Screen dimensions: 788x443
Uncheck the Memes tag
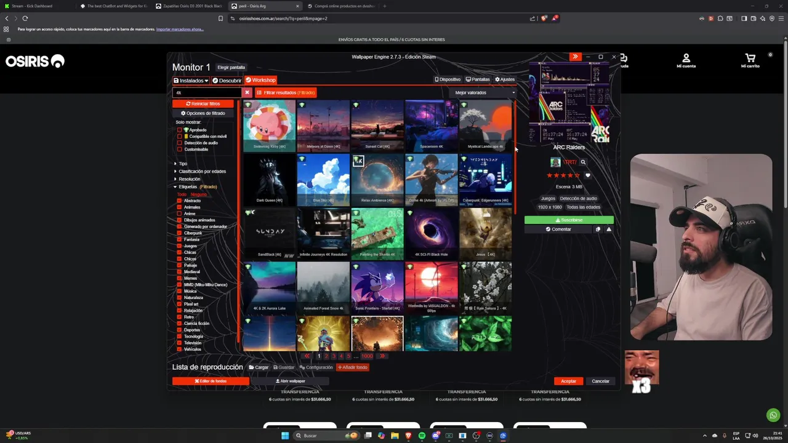(180, 278)
